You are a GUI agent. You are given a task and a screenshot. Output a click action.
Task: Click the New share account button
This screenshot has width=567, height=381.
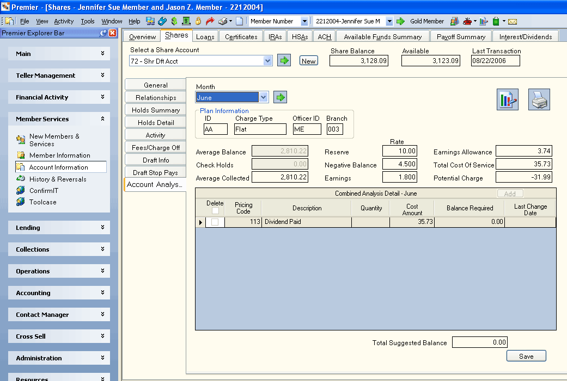tap(308, 61)
